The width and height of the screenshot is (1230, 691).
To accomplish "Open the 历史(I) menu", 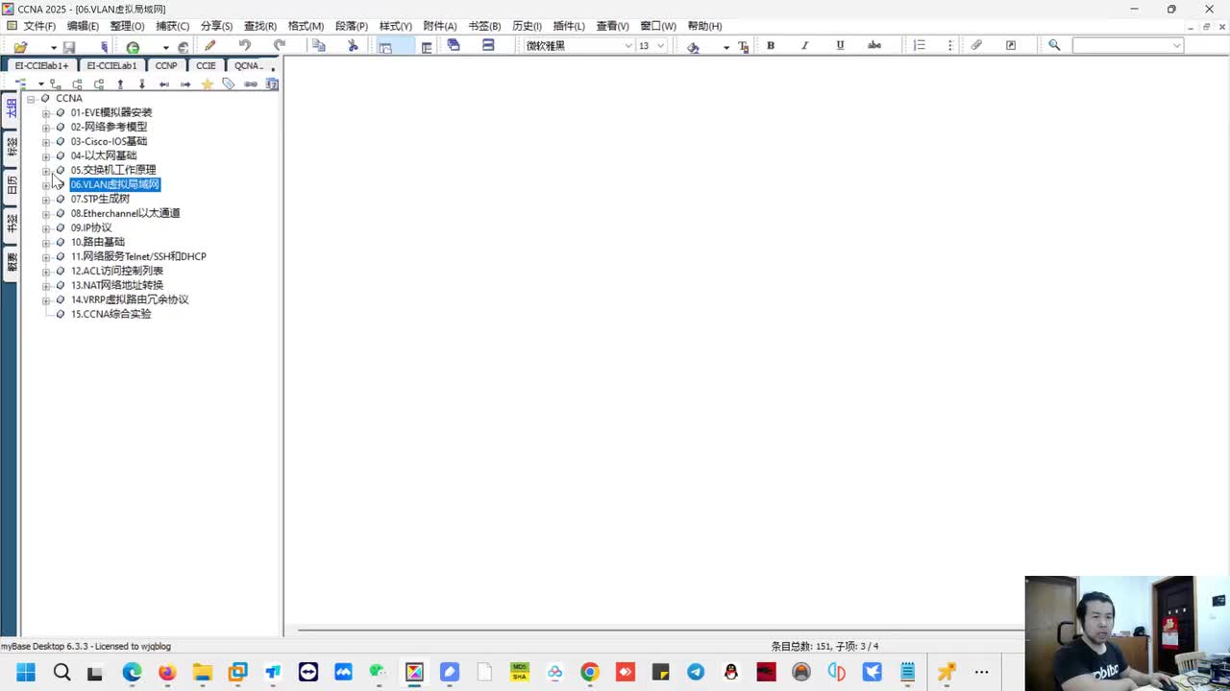I will pos(527,26).
